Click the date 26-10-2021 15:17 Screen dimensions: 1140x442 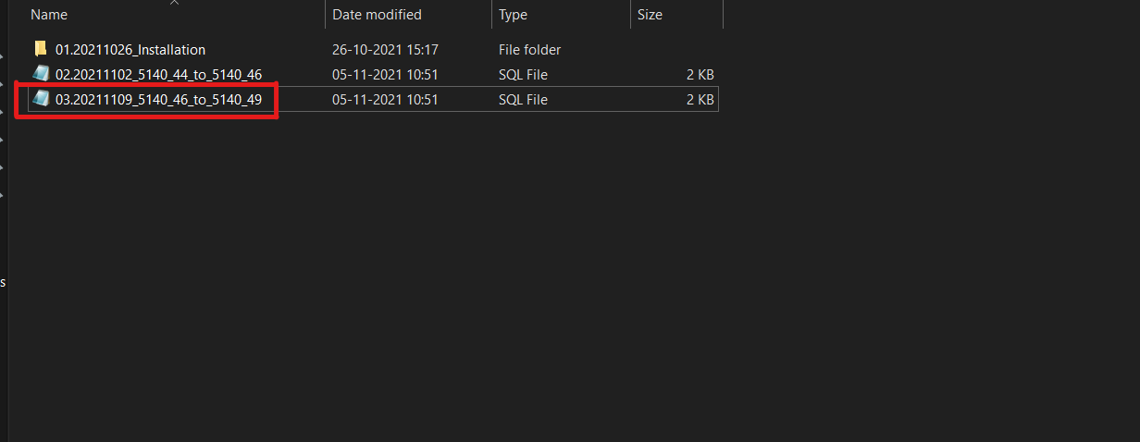(385, 49)
